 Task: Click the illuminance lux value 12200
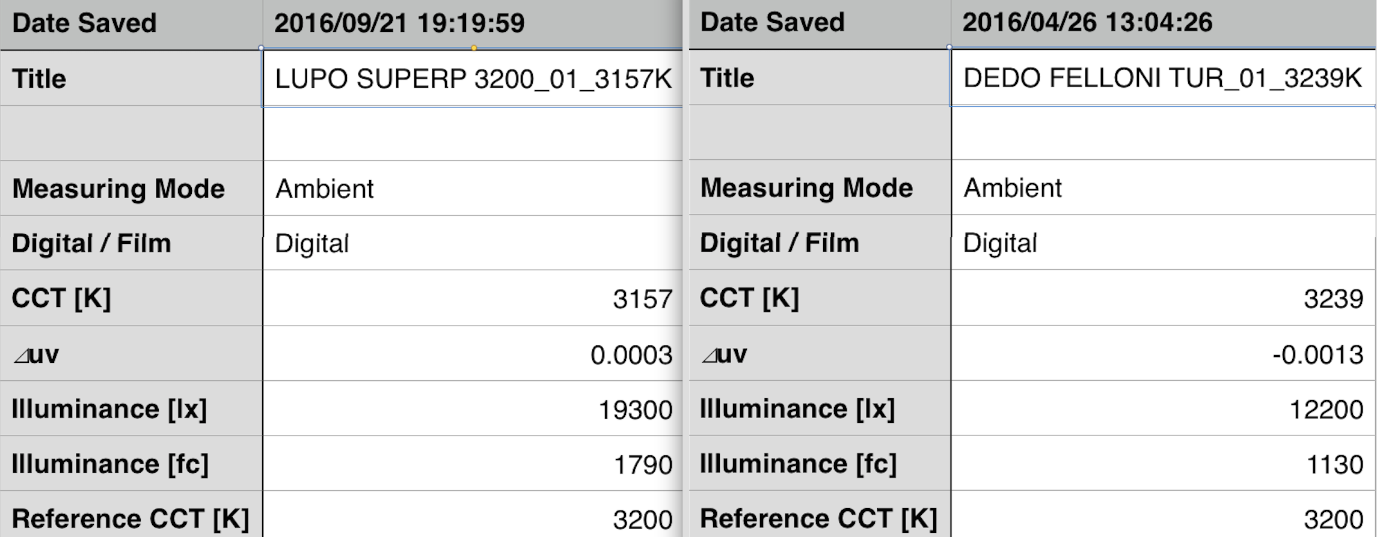(x=1326, y=410)
